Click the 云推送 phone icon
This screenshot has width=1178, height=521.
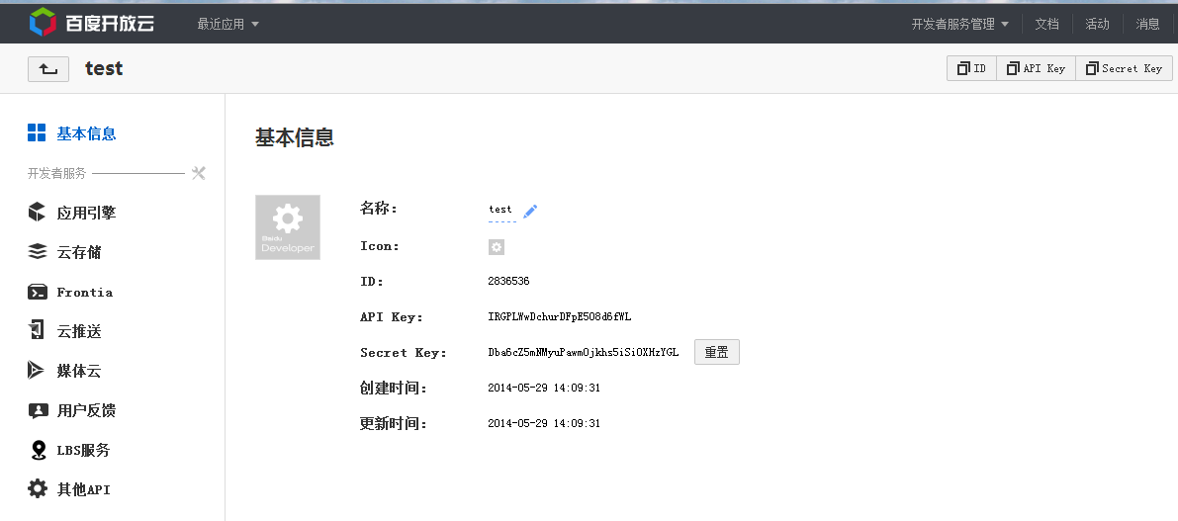37,329
